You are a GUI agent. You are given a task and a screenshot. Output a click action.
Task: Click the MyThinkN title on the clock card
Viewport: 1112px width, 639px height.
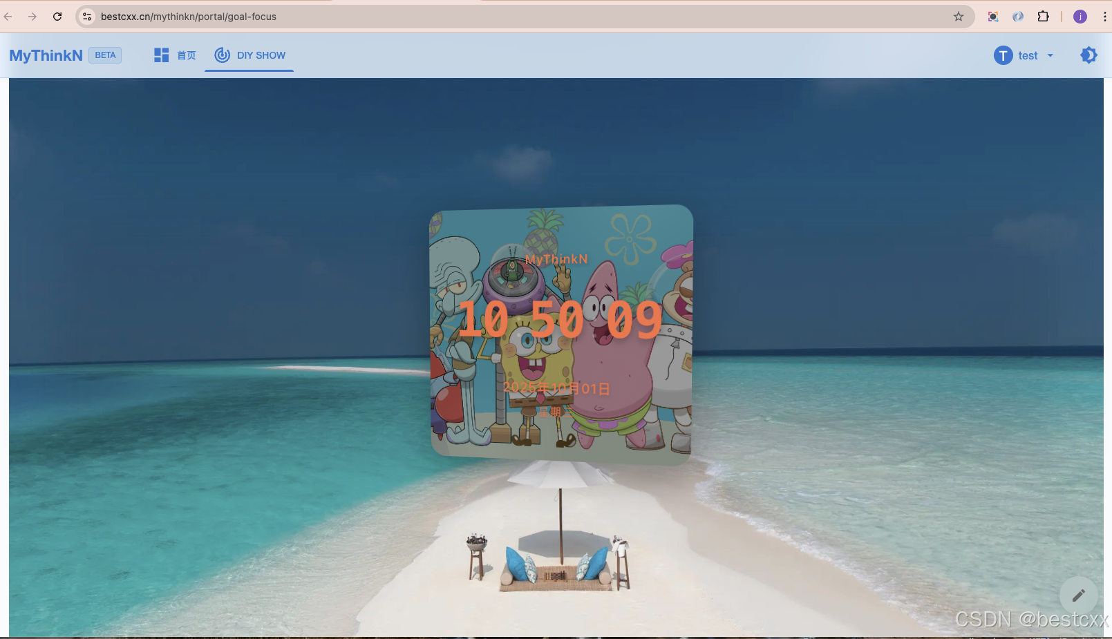pyautogui.click(x=556, y=259)
